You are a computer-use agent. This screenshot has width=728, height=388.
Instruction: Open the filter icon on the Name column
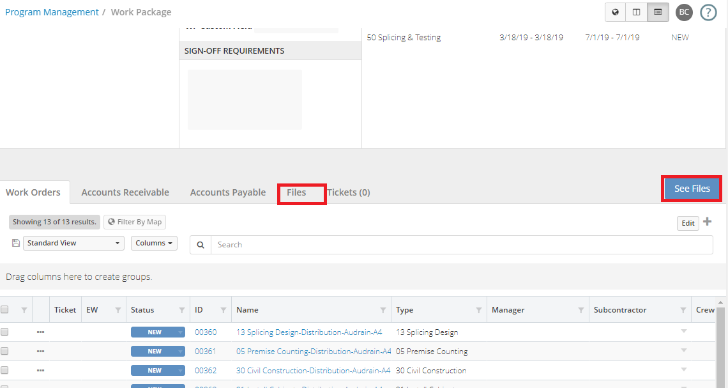tap(383, 310)
